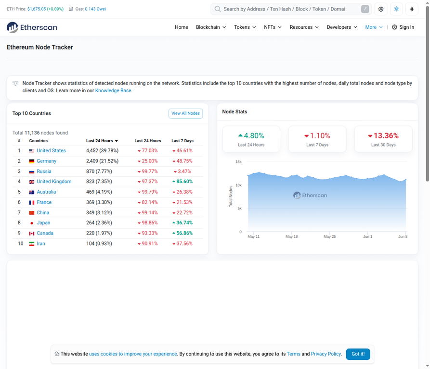This screenshot has height=369, width=430.
Task: Open the Terms link
Action: tap(293, 354)
